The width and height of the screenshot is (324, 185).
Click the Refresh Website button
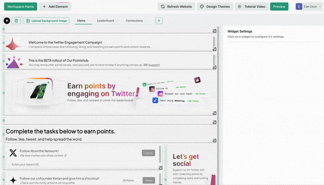(x=177, y=6)
